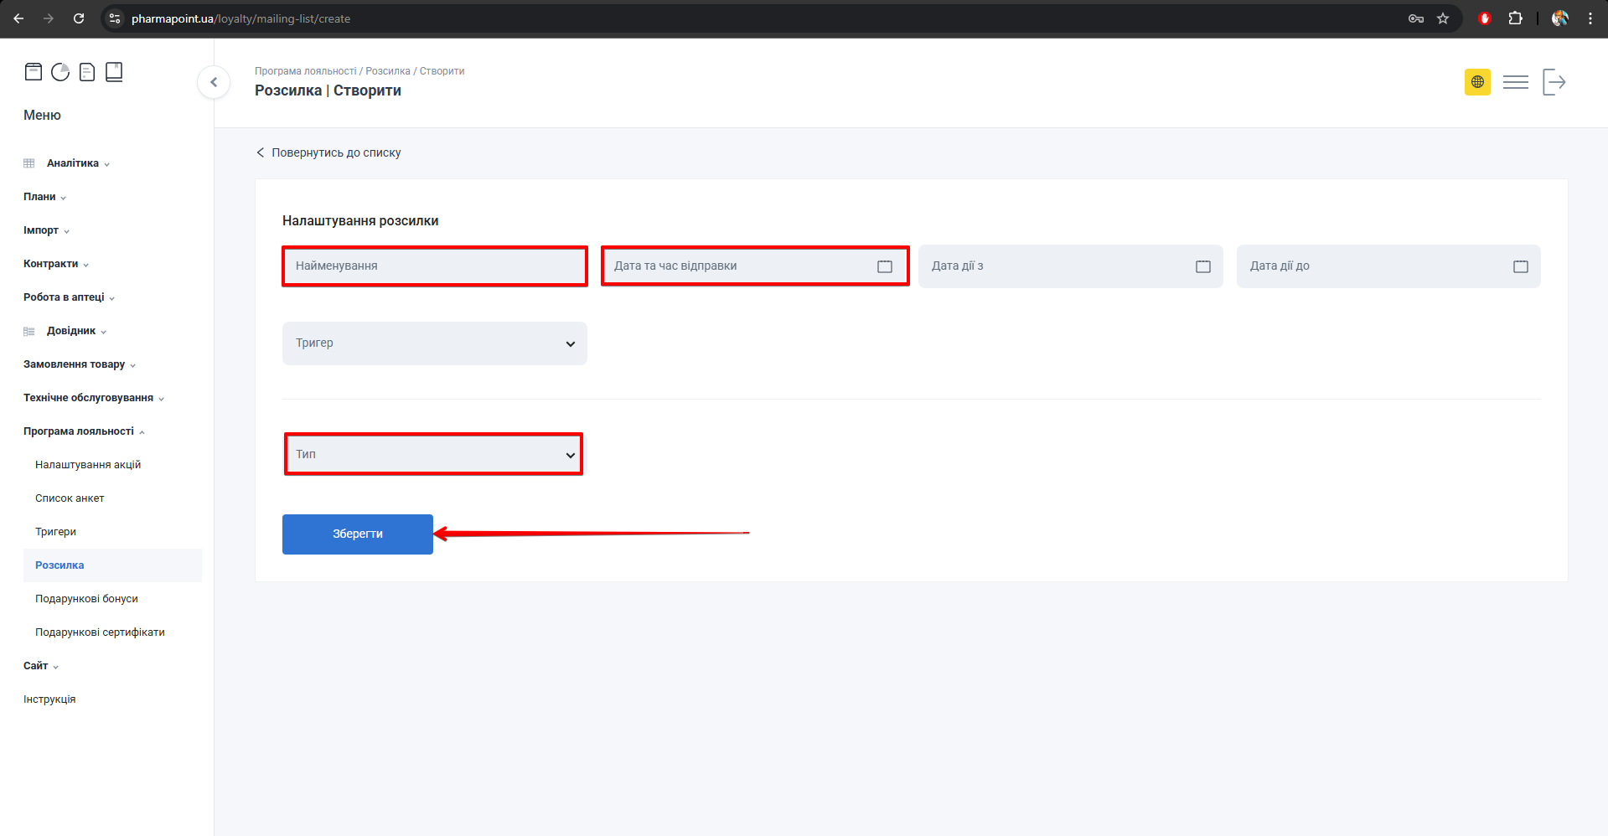Collapse the 'Програма лояльності' section

[79, 431]
